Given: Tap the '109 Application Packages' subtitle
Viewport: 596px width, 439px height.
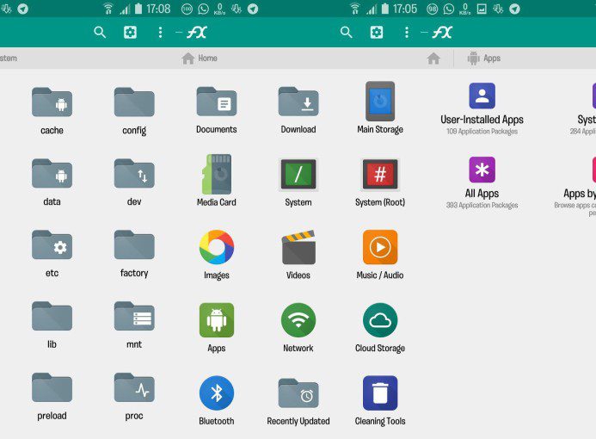Looking at the screenshot, I should (x=482, y=131).
